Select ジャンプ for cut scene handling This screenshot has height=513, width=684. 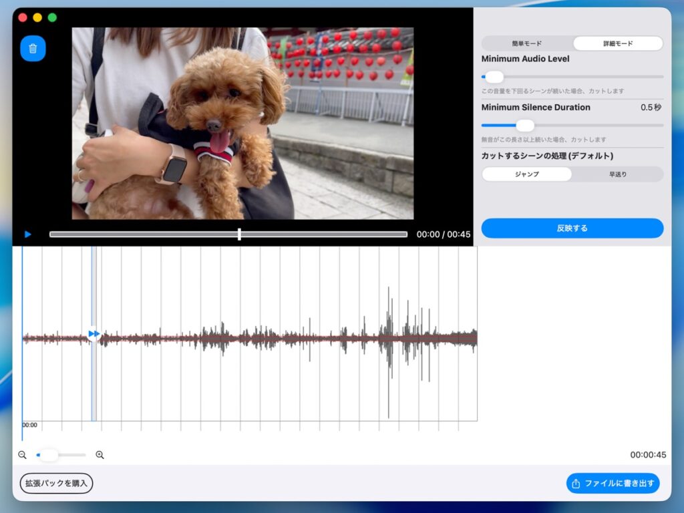526,174
